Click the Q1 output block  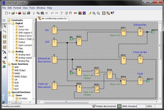tap(140, 32)
